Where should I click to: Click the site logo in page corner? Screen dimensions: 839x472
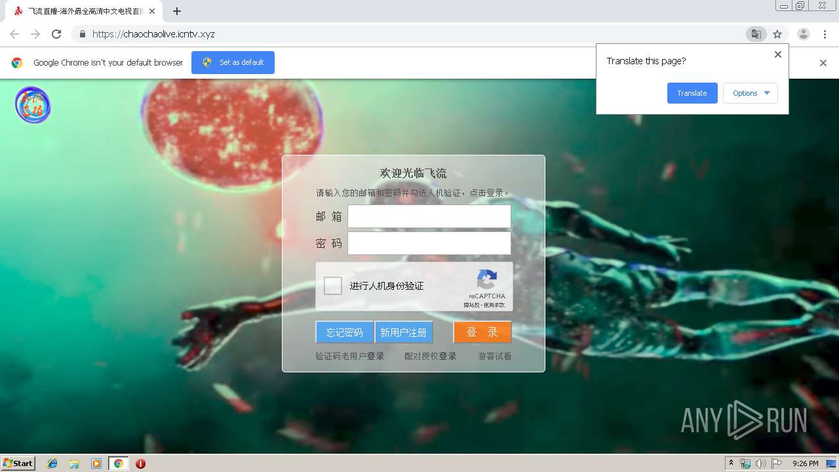point(33,105)
